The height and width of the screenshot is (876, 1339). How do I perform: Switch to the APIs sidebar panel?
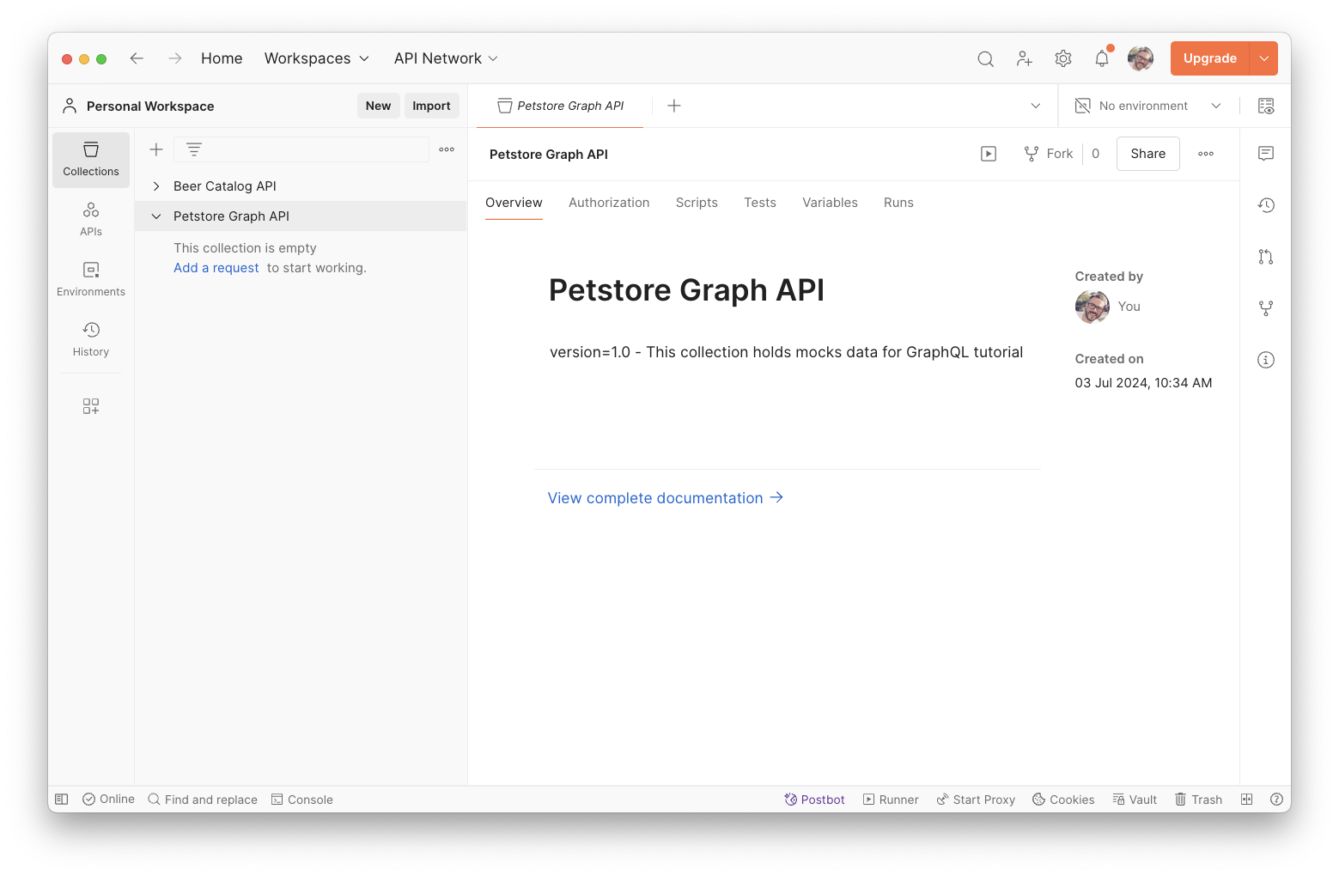(90, 217)
